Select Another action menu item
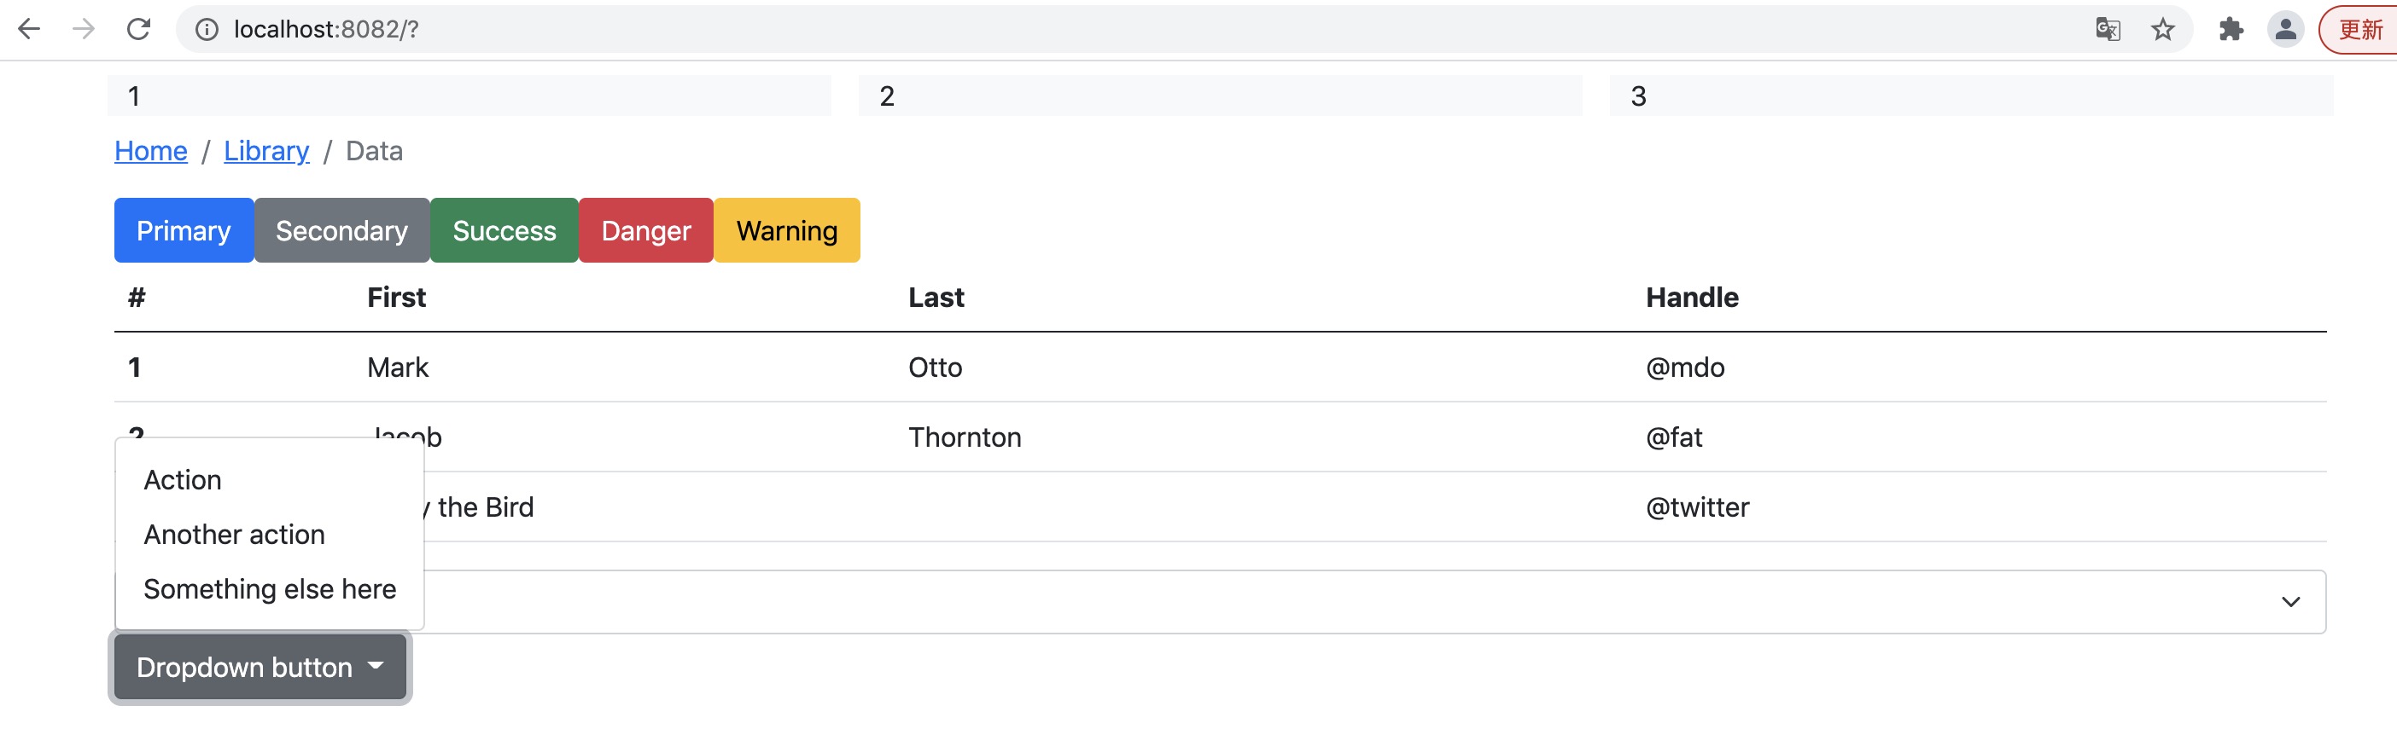The height and width of the screenshot is (735, 2397). pos(235,535)
